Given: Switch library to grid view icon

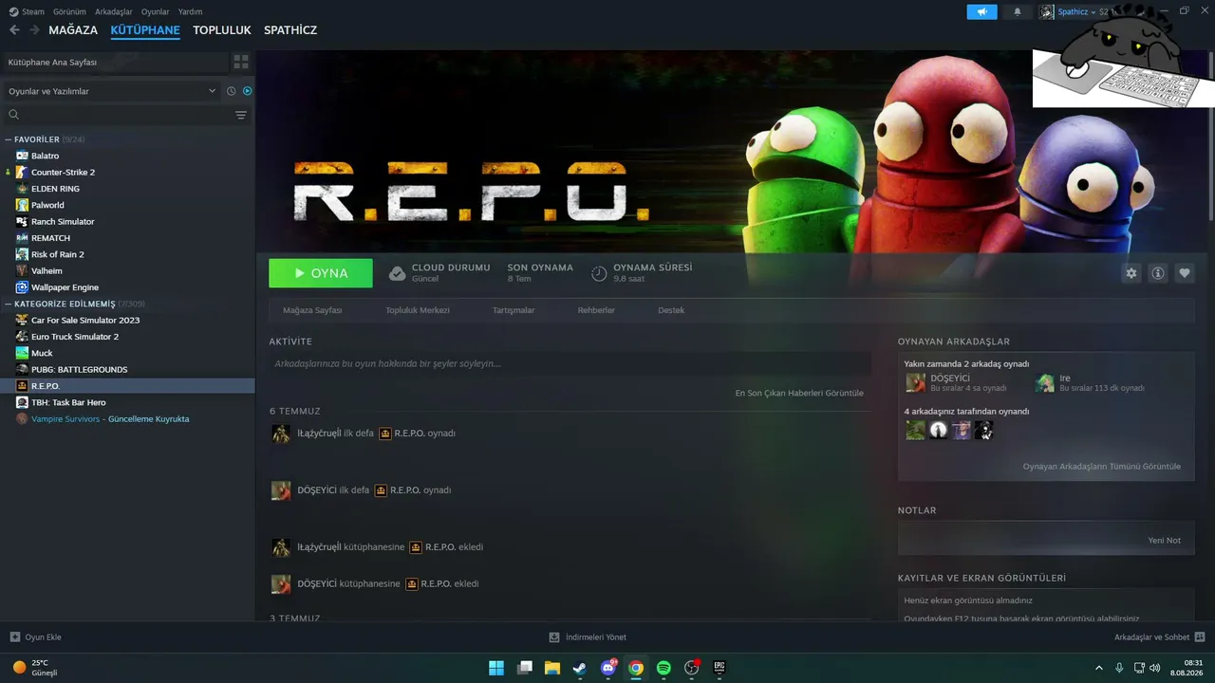Looking at the screenshot, I should (241, 62).
